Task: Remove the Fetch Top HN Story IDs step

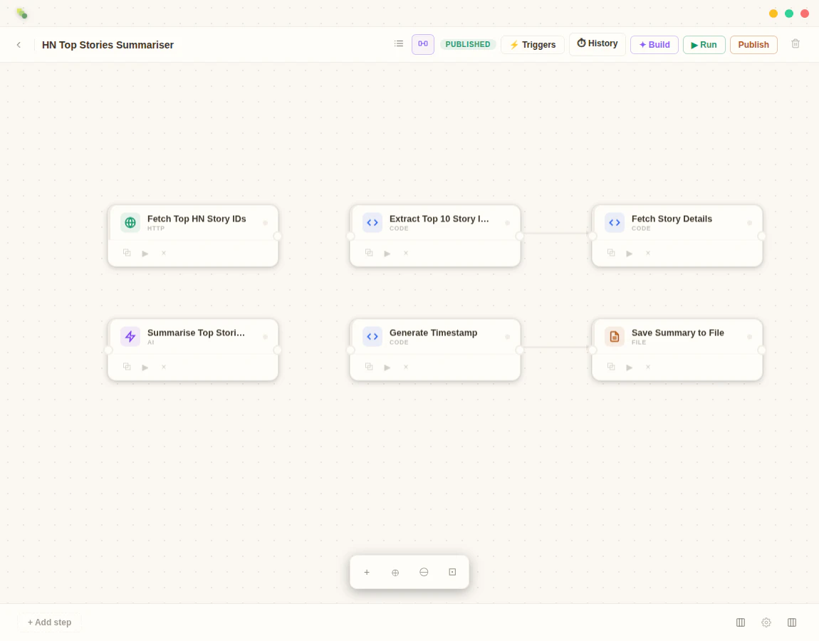Action: 164,254
